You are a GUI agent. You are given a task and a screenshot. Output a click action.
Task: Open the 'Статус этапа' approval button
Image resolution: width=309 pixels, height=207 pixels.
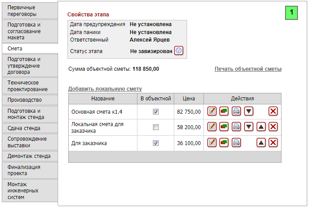click(x=178, y=51)
